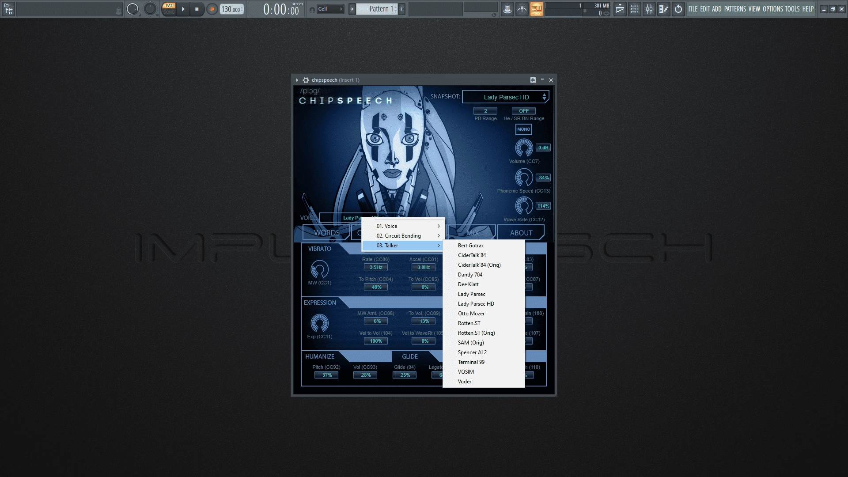Open the Channel Rack view icon
The image size is (848, 477).
pos(635,9)
